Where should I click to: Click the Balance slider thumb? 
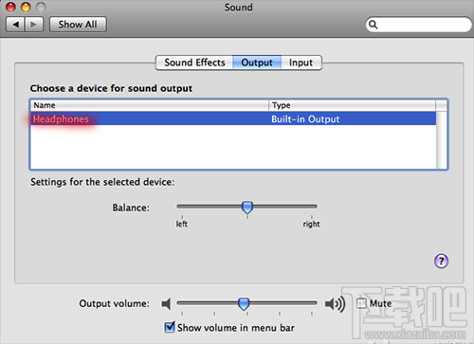(247, 208)
